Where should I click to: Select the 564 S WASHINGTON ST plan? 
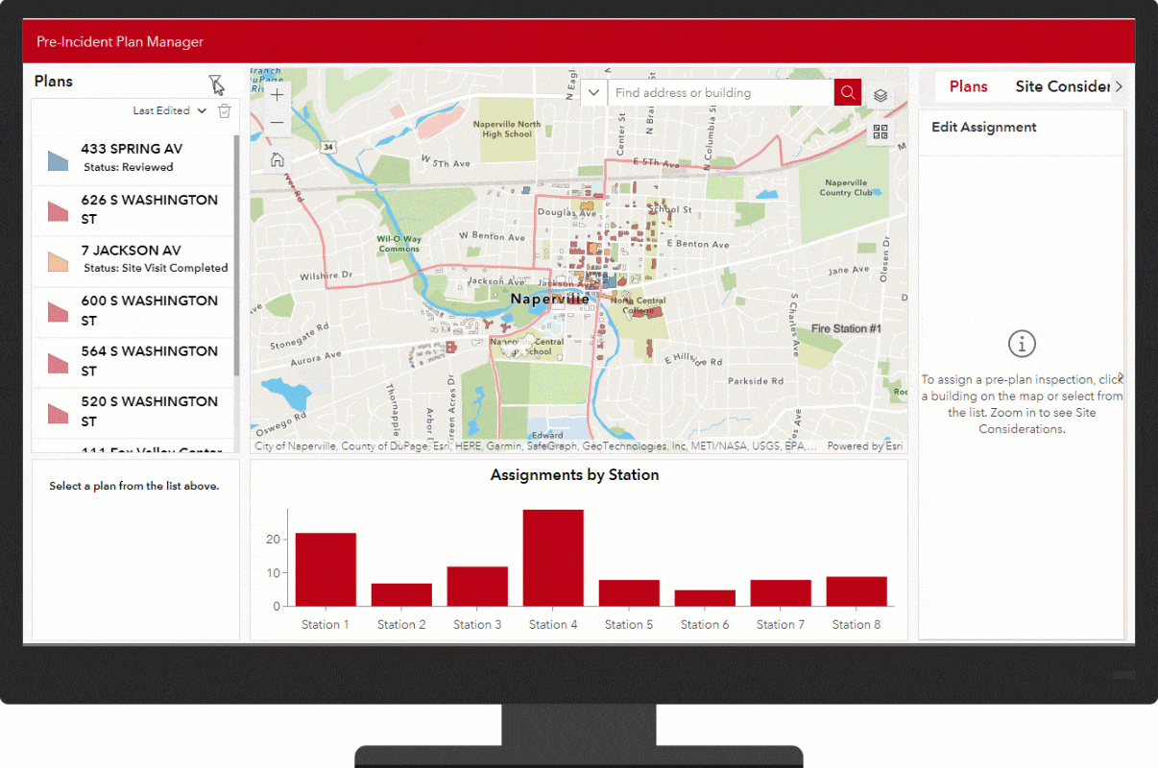pos(133,362)
